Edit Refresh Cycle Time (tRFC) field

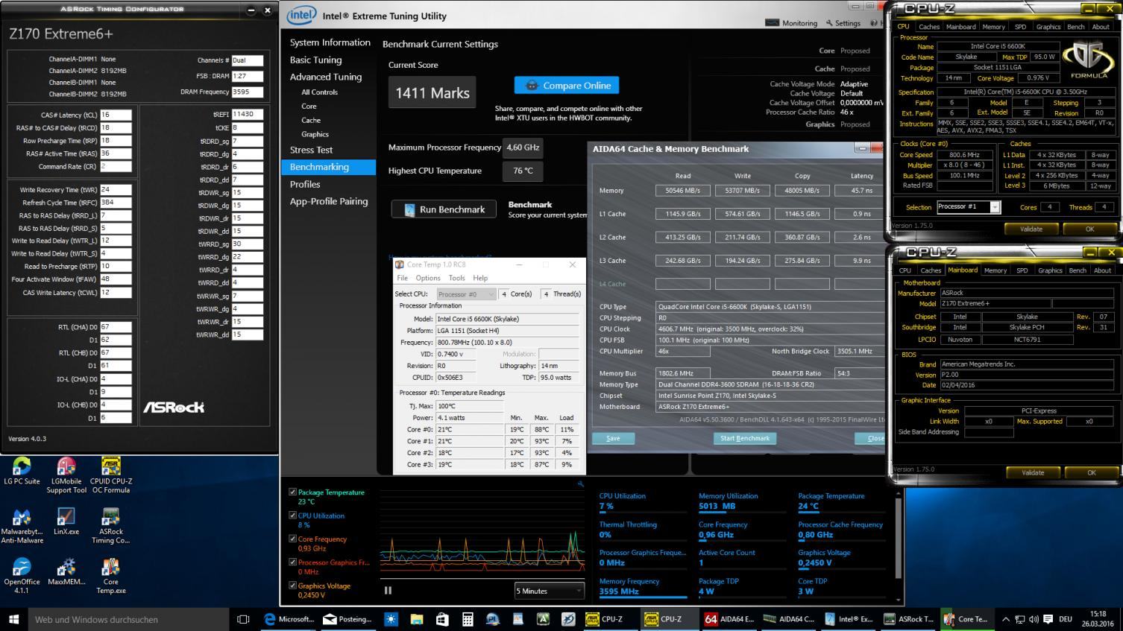[x=116, y=203]
